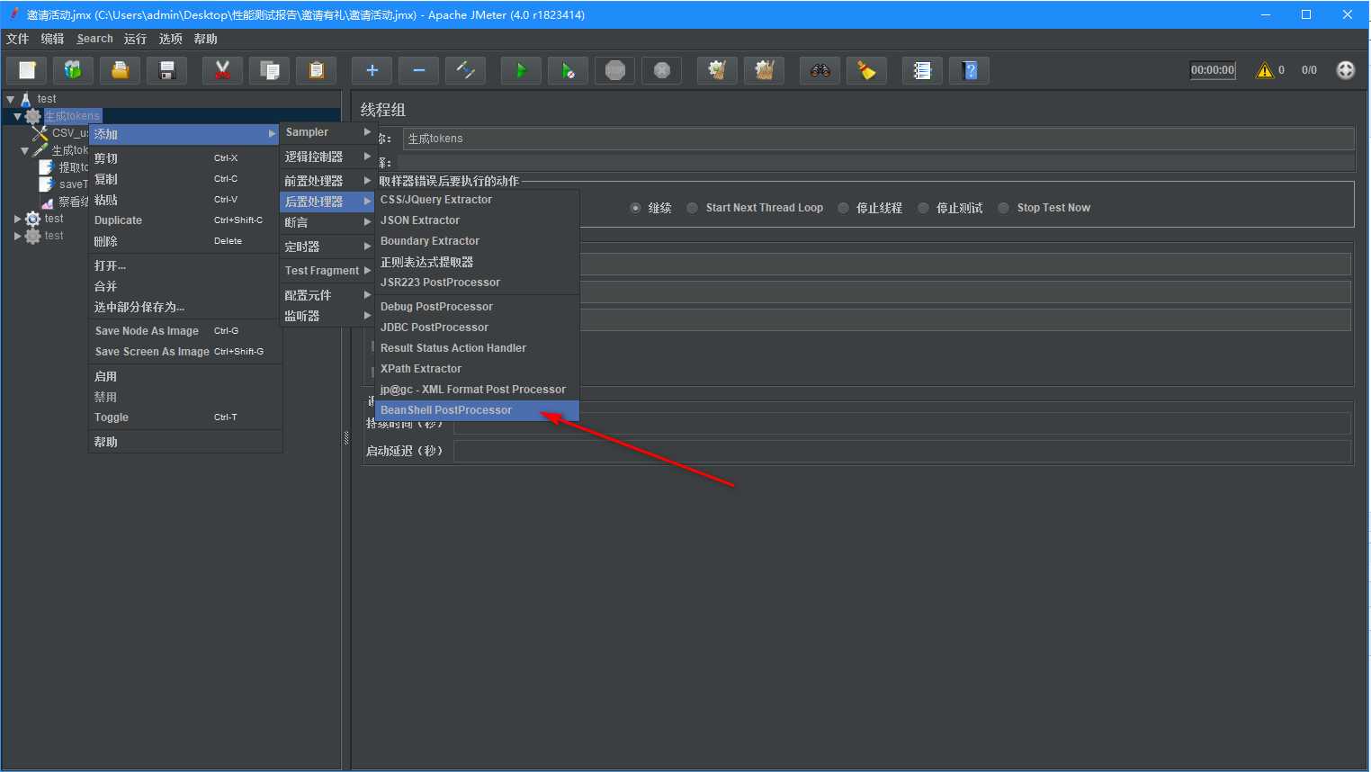Click the Toggle enable/disable toolbar icon
The width and height of the screenshot is (1371, 772).
(465, 70)
